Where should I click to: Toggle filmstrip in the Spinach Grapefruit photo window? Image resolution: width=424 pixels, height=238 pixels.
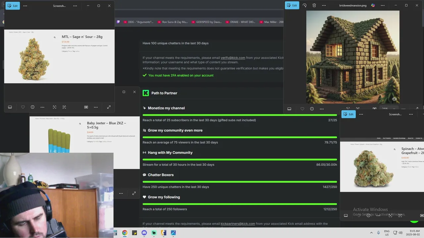[346, 216]
